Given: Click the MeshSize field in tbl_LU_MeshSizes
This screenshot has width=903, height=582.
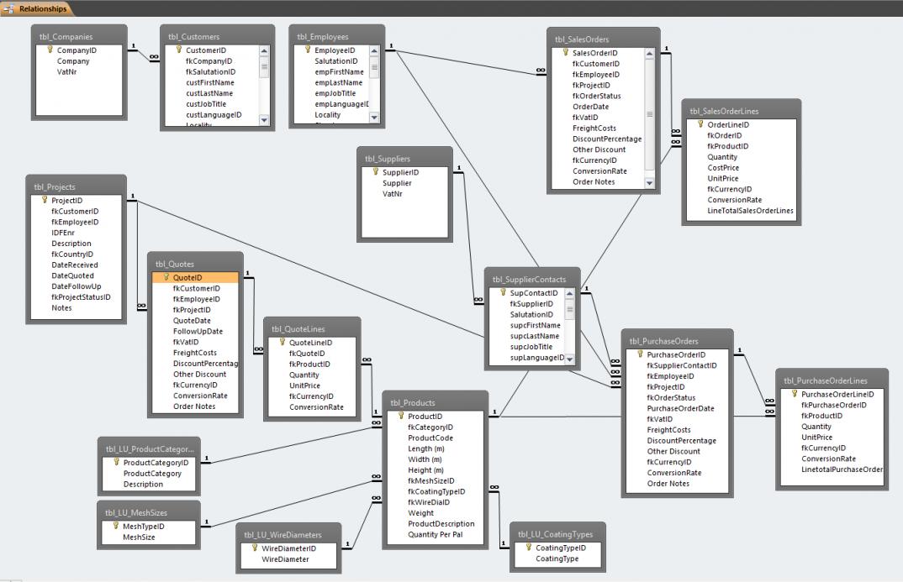Looking at the screenshot, I should coord(138,537).
